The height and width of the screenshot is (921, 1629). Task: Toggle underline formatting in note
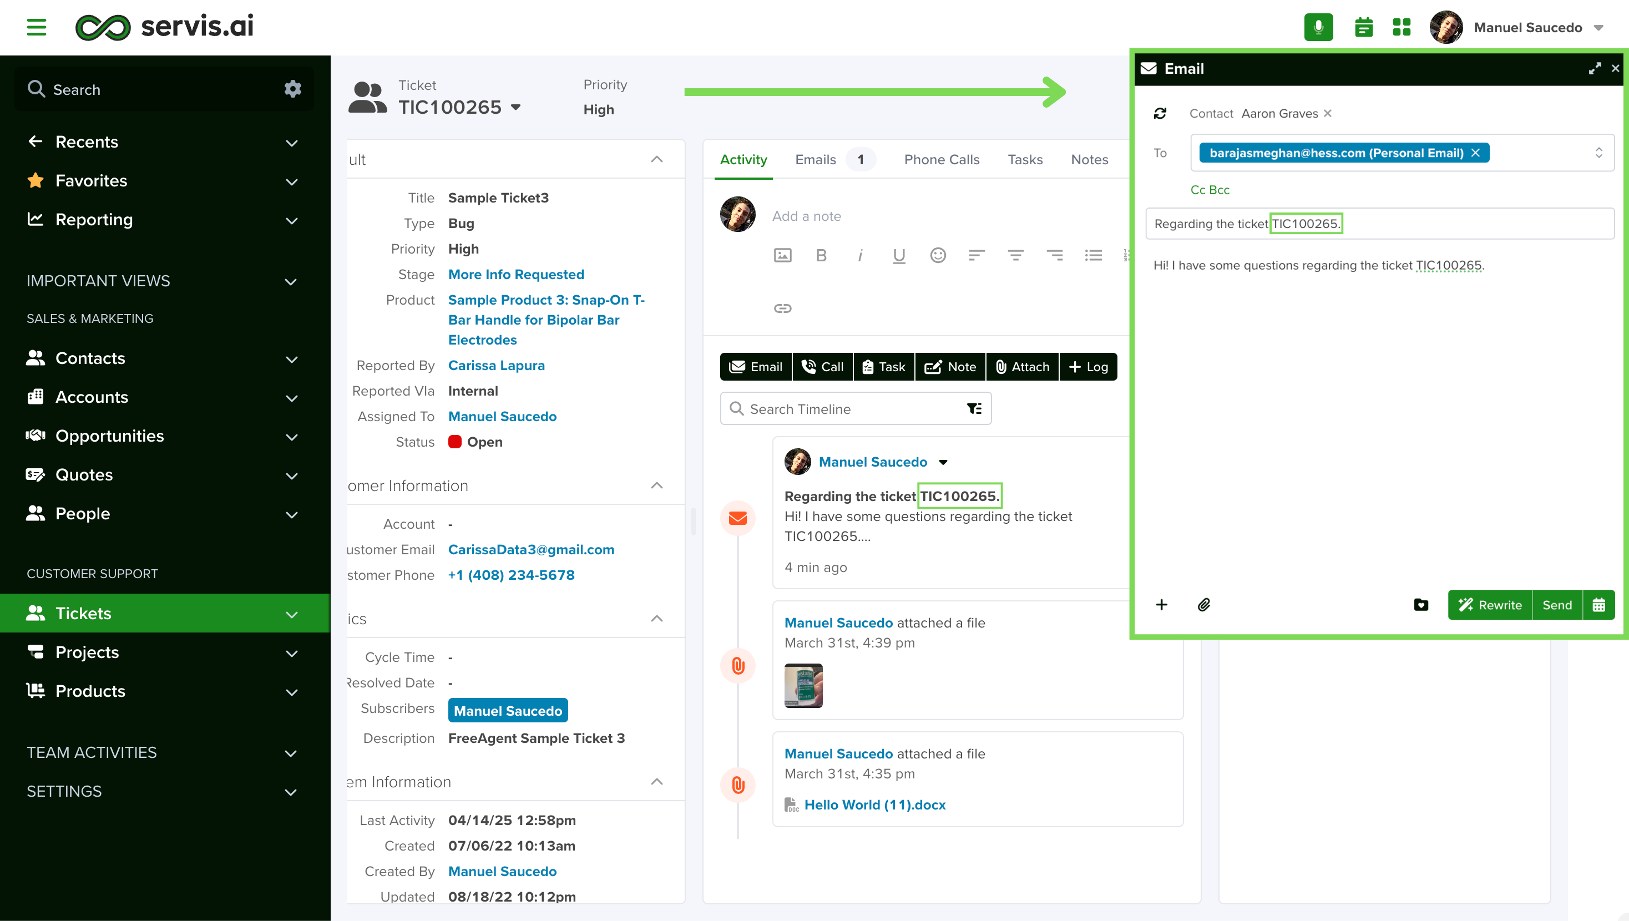[899, 255]
